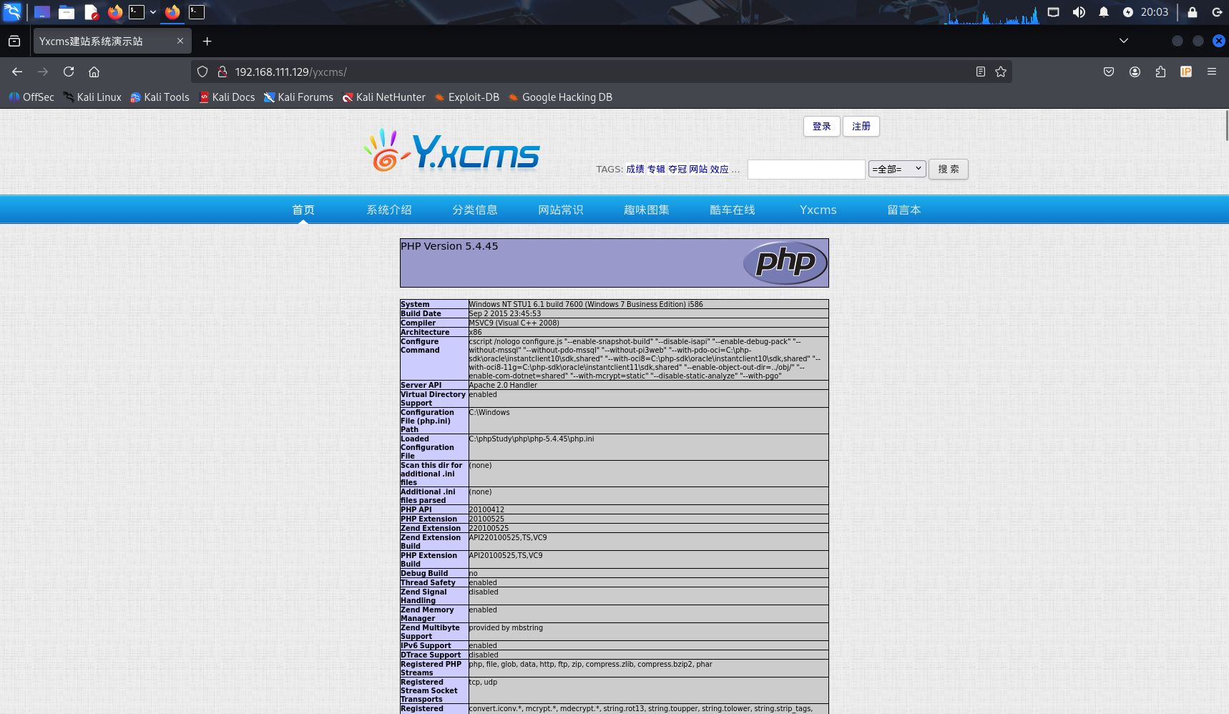This screenshot has width=1229, height=714.
Task: Toggle reader view in the address bar
Action: [x=981, y=72]
